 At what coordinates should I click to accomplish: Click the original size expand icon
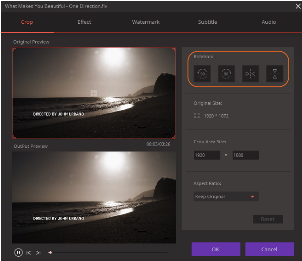197,116
